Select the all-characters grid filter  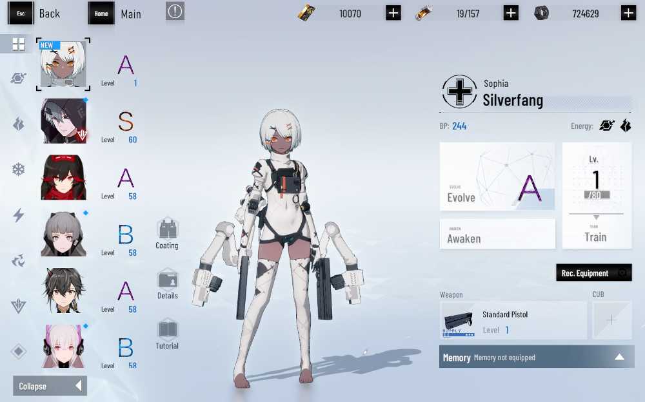click(18, 44)
